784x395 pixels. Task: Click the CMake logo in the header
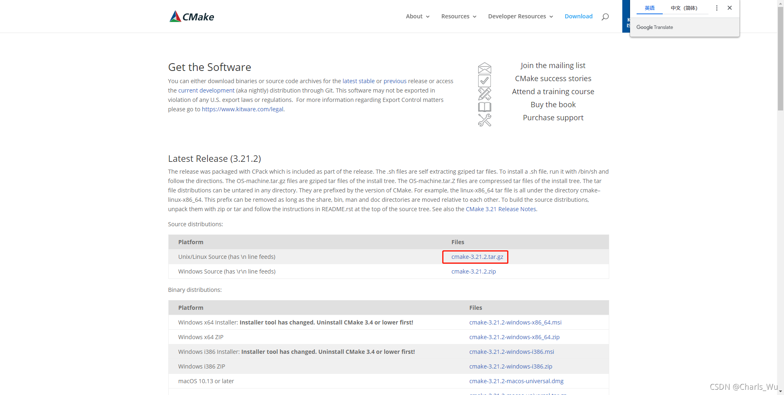click(192, 16)
